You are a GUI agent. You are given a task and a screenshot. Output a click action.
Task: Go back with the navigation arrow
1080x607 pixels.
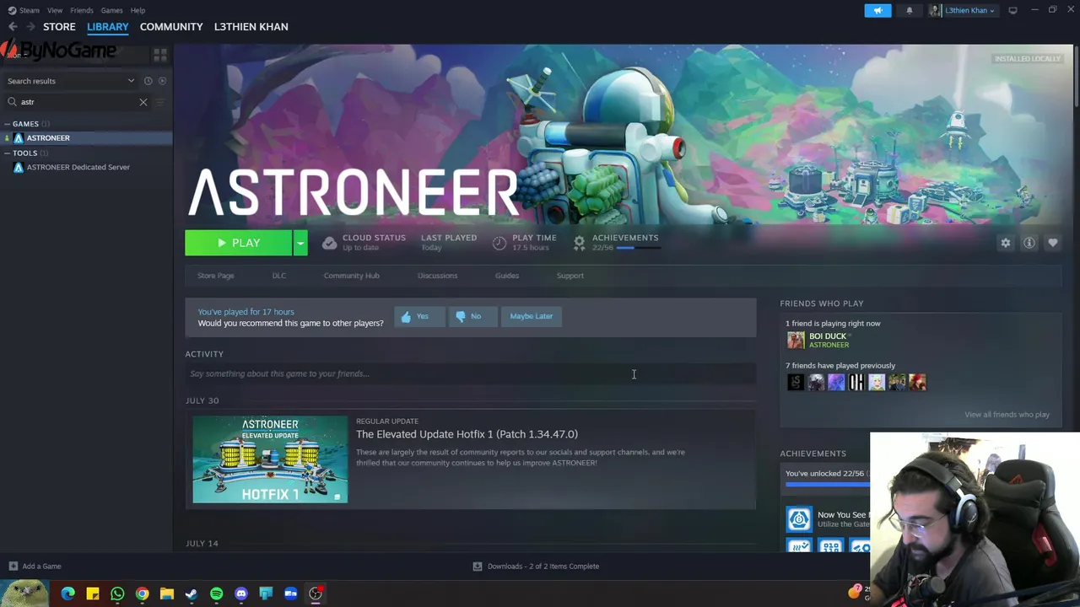pyautogui.click(x=13, y=27)
